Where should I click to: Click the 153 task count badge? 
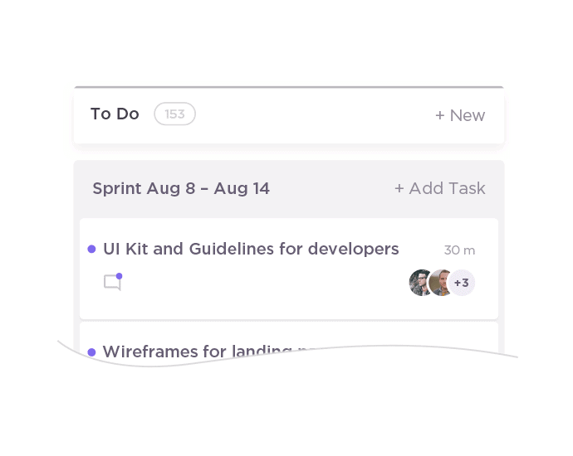pos(174,114)
